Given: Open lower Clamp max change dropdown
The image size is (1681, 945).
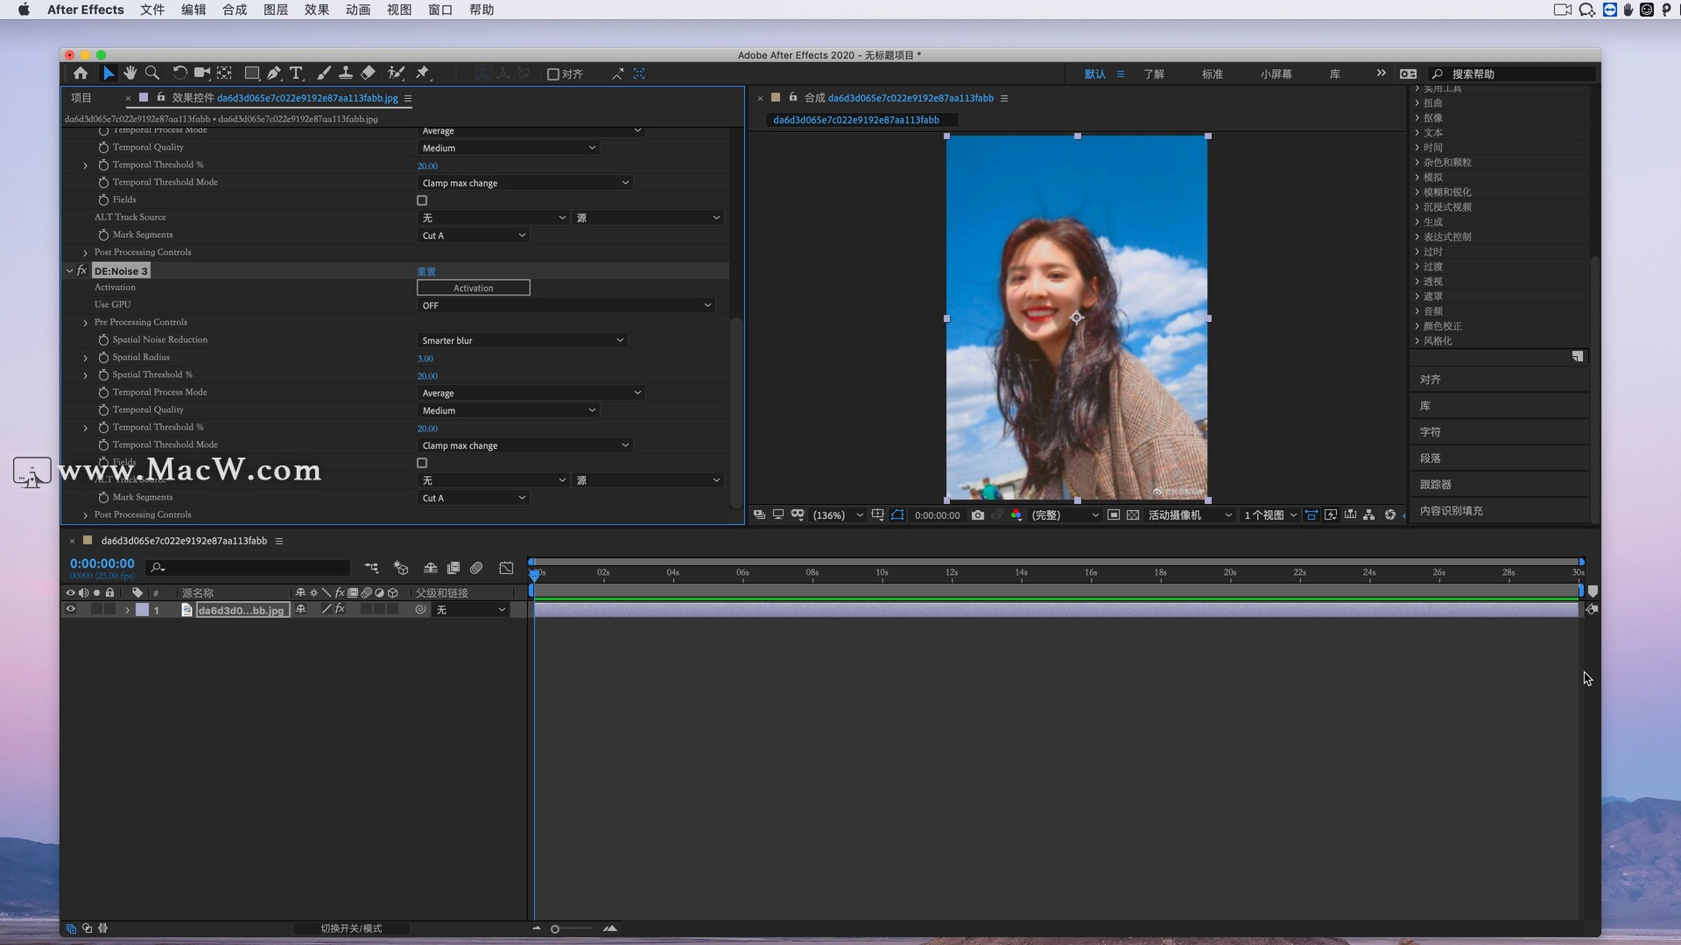Looking at the screenshot, I should (524, 445).
